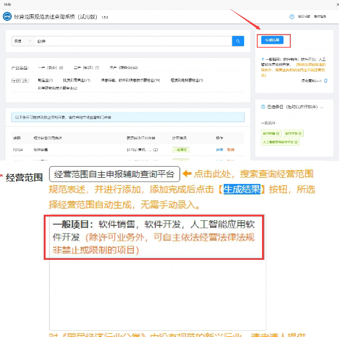
Task: Click the copy icon after 点击复制
Action: pos(325,81)
